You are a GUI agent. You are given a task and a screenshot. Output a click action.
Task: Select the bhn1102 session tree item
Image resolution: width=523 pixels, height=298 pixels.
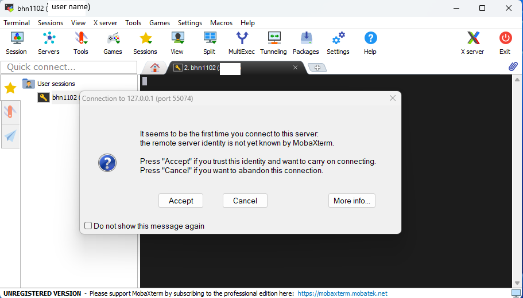[x=59, y=97]
